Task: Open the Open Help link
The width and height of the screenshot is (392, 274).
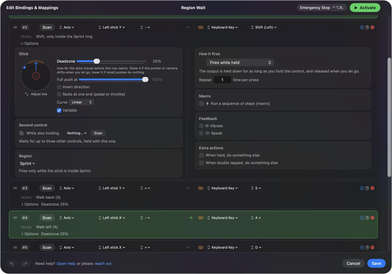Action: [x=66, y=264]
